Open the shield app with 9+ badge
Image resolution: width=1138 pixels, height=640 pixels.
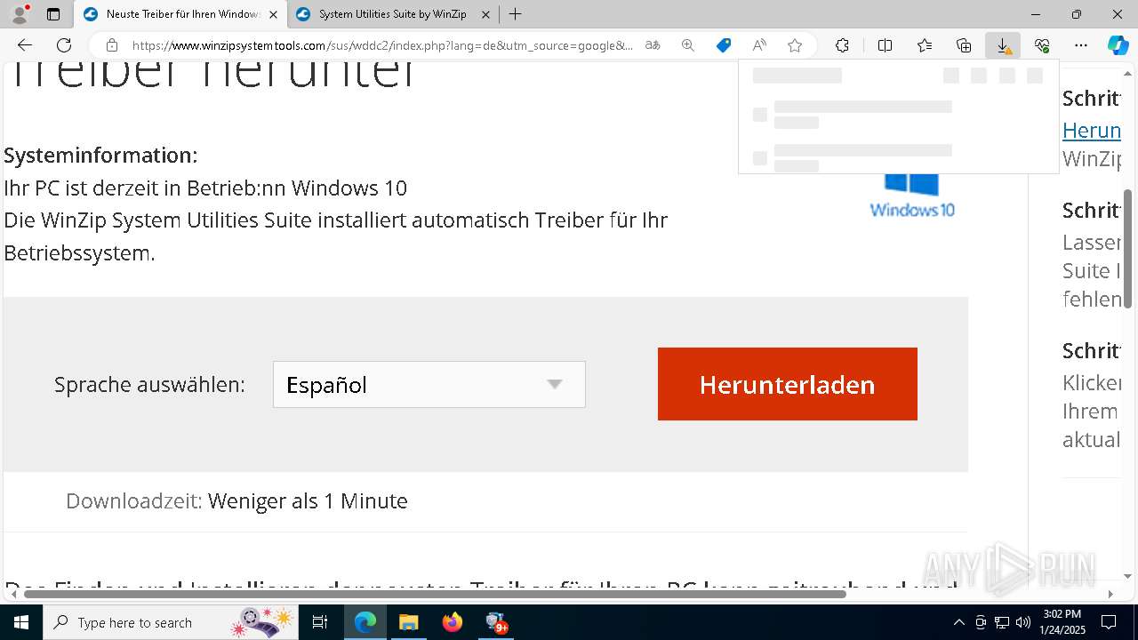[496, 622]
